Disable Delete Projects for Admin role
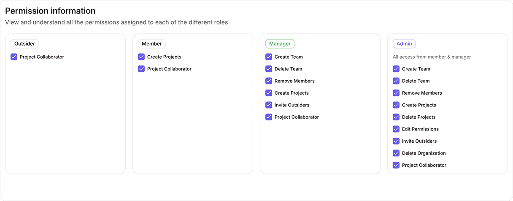The width and height of the screenshot is (513, 201). (396, 117)
